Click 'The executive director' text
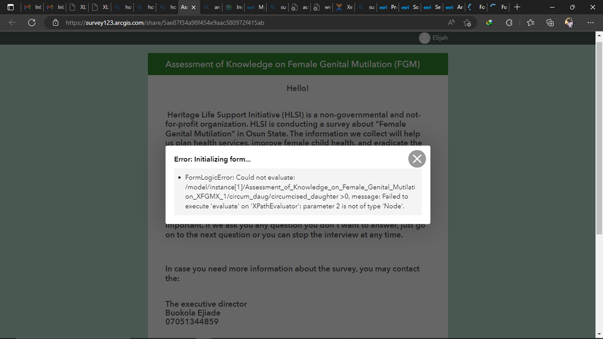 pyautogui.click(x=206, y=304)
